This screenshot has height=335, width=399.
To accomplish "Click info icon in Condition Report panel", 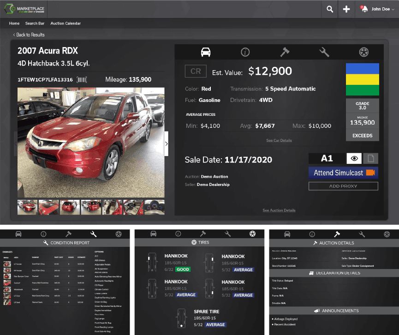I will tap(43, 234).
